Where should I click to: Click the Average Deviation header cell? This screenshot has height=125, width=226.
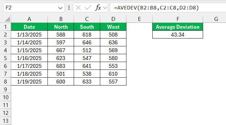178,27
